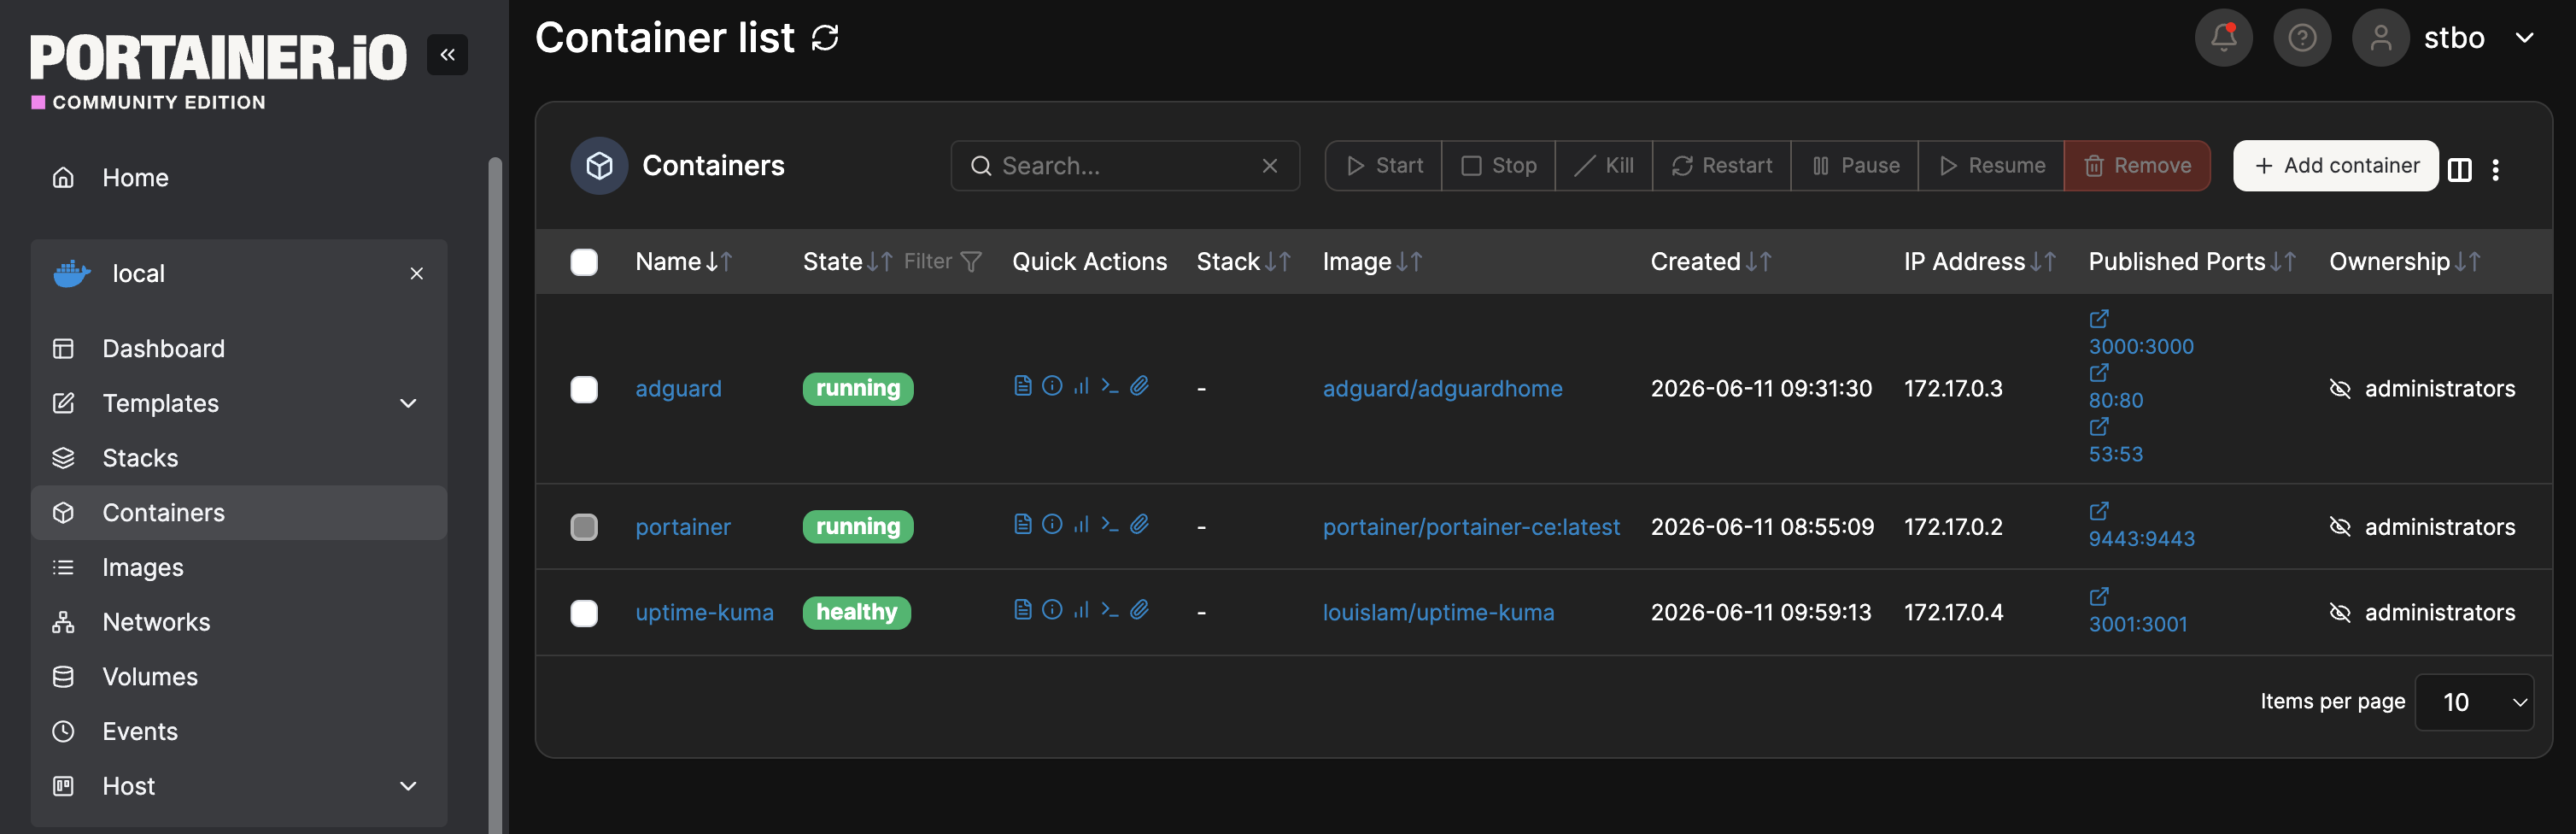Click the sidebar vertical scrollbar
Screen dimensions: 2576x834
click(x=495, y=495)
